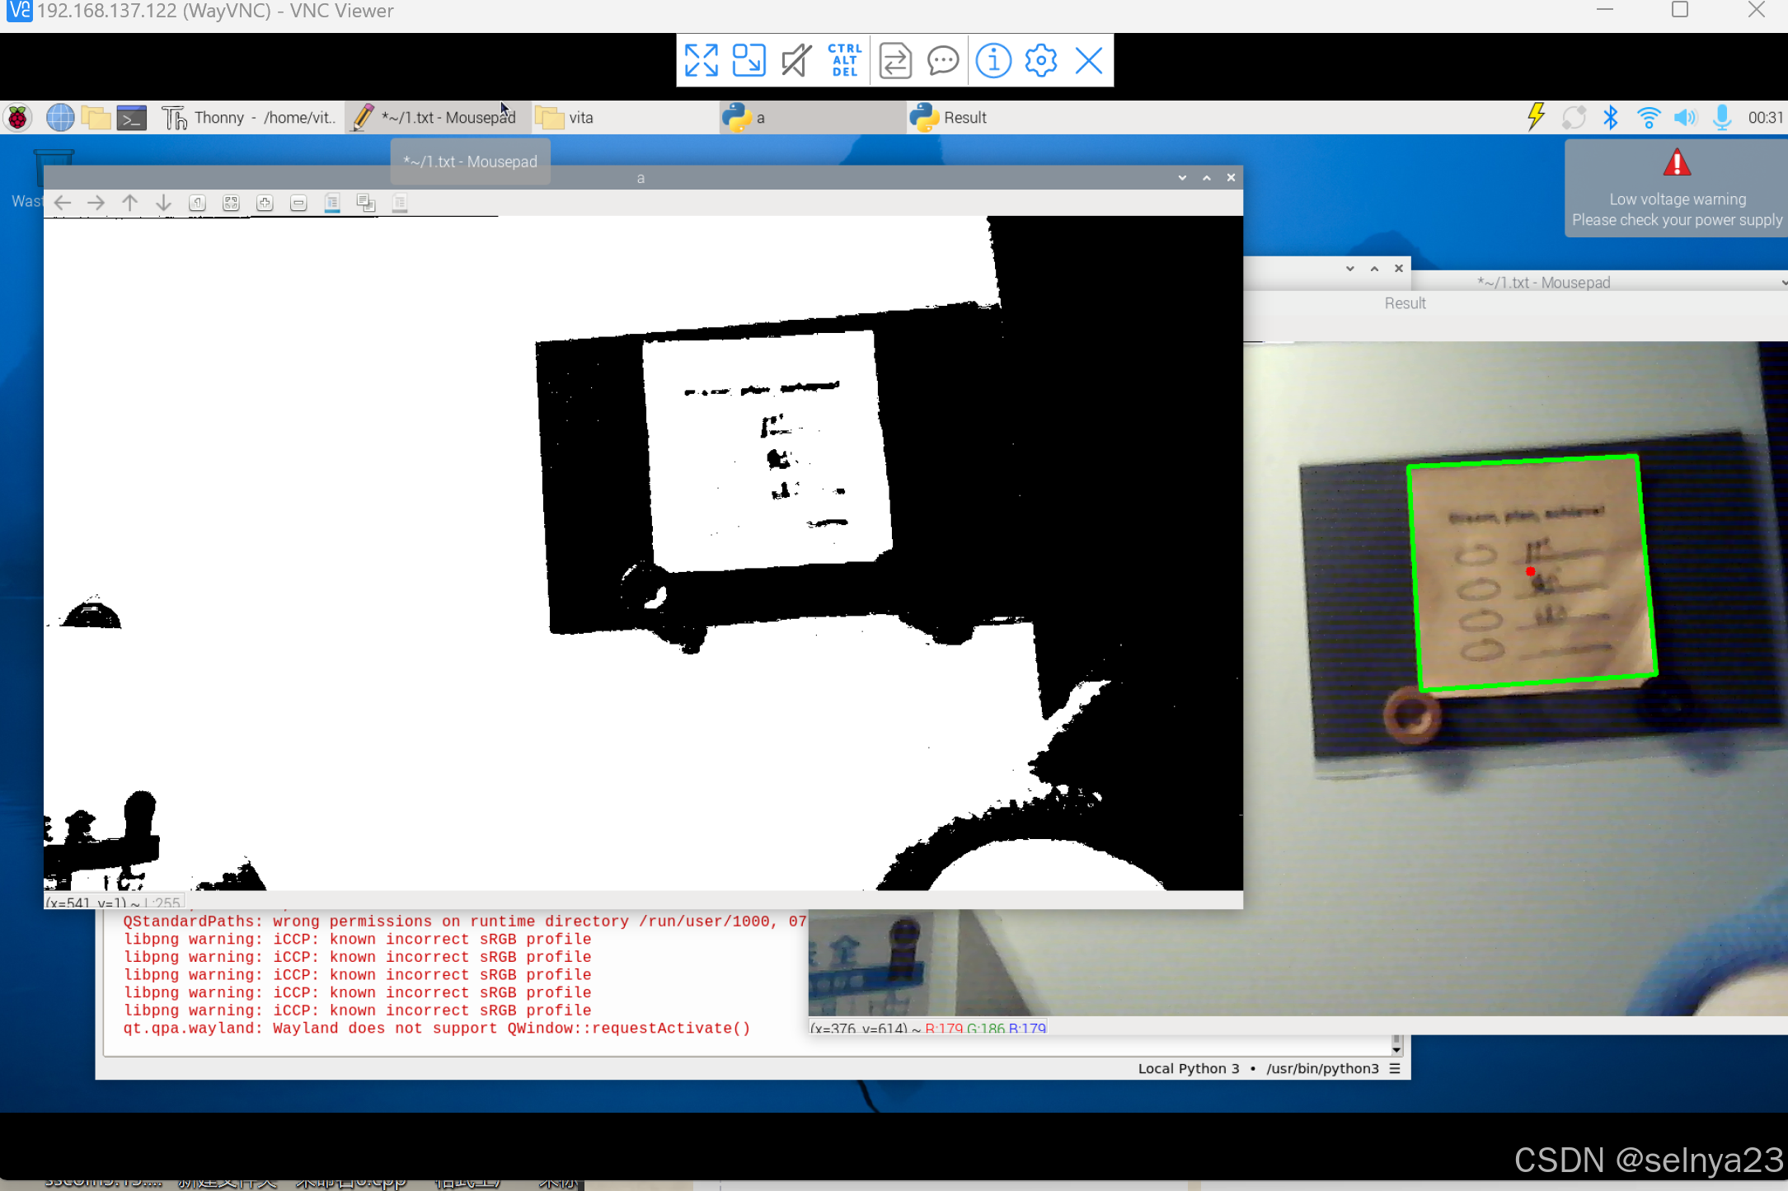Zoom in on image in window 'a'
Viewport: 1788px width, 1191px height.
pos(265,203)
